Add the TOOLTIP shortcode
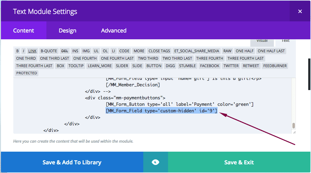 pos(76,66)
